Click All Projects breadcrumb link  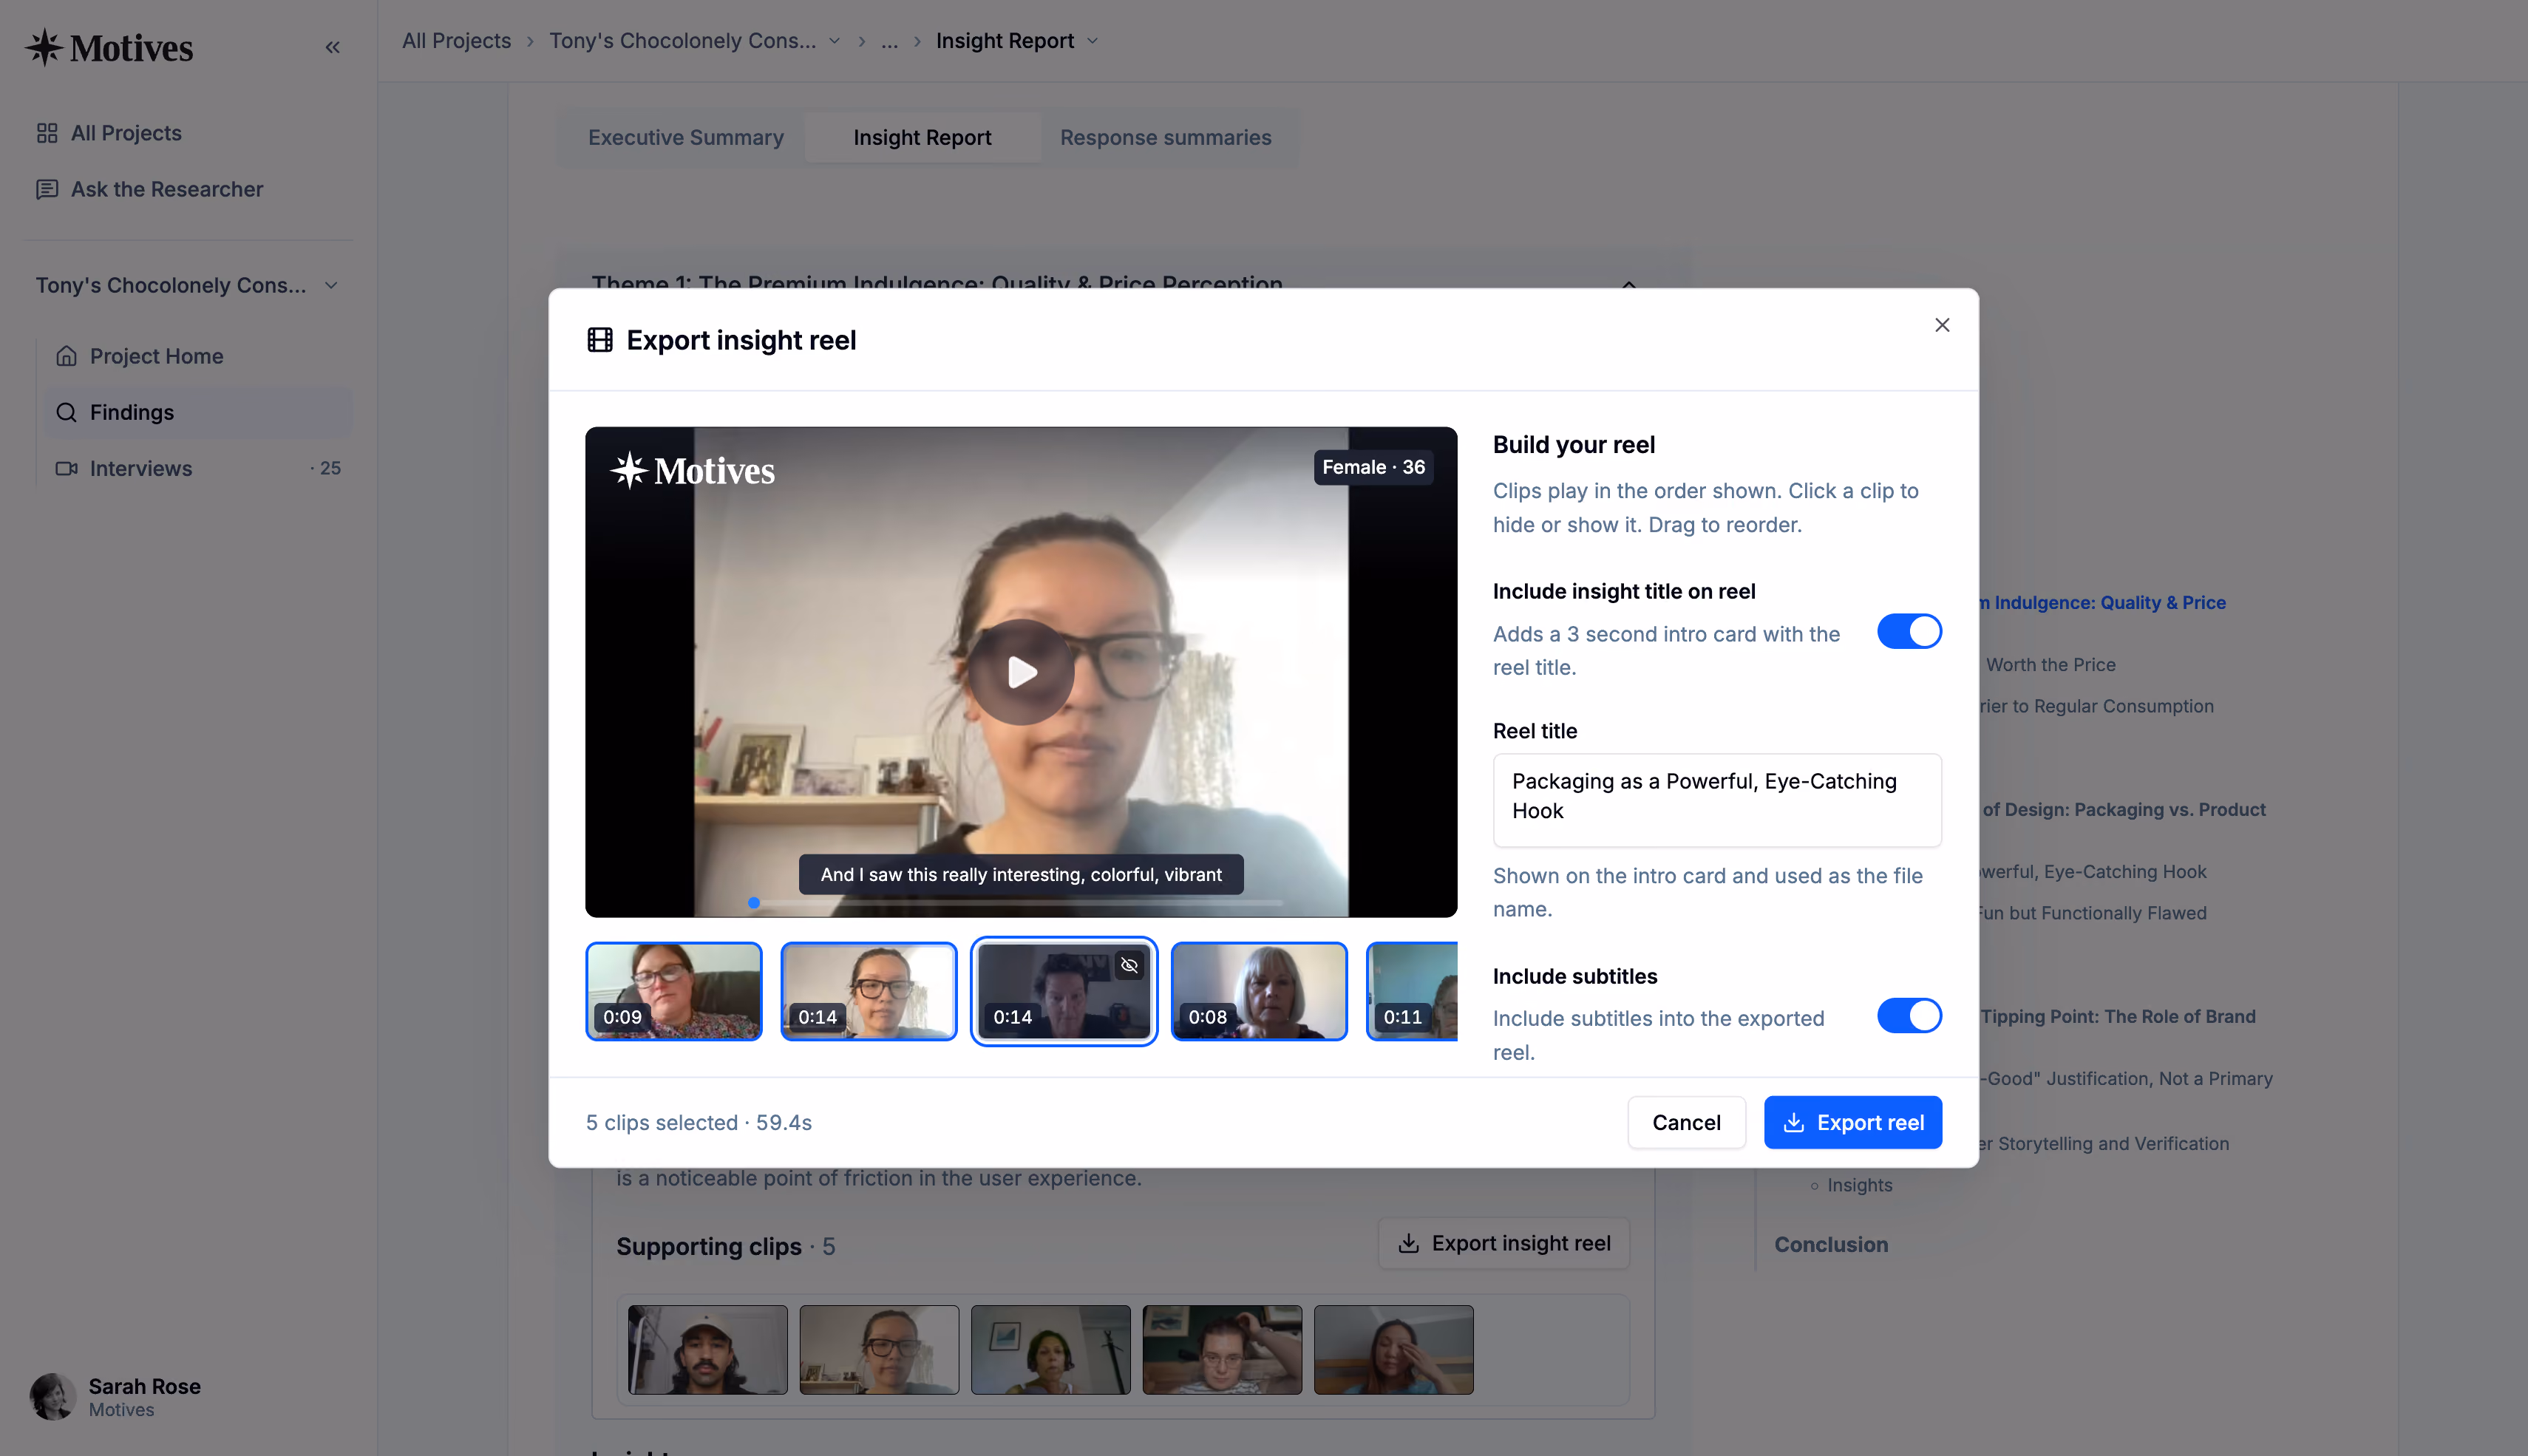pos(456,41)
